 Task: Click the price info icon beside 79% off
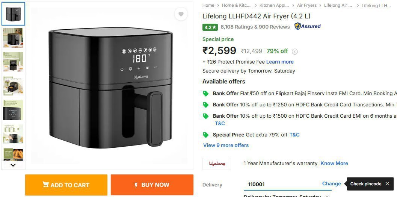295,52
